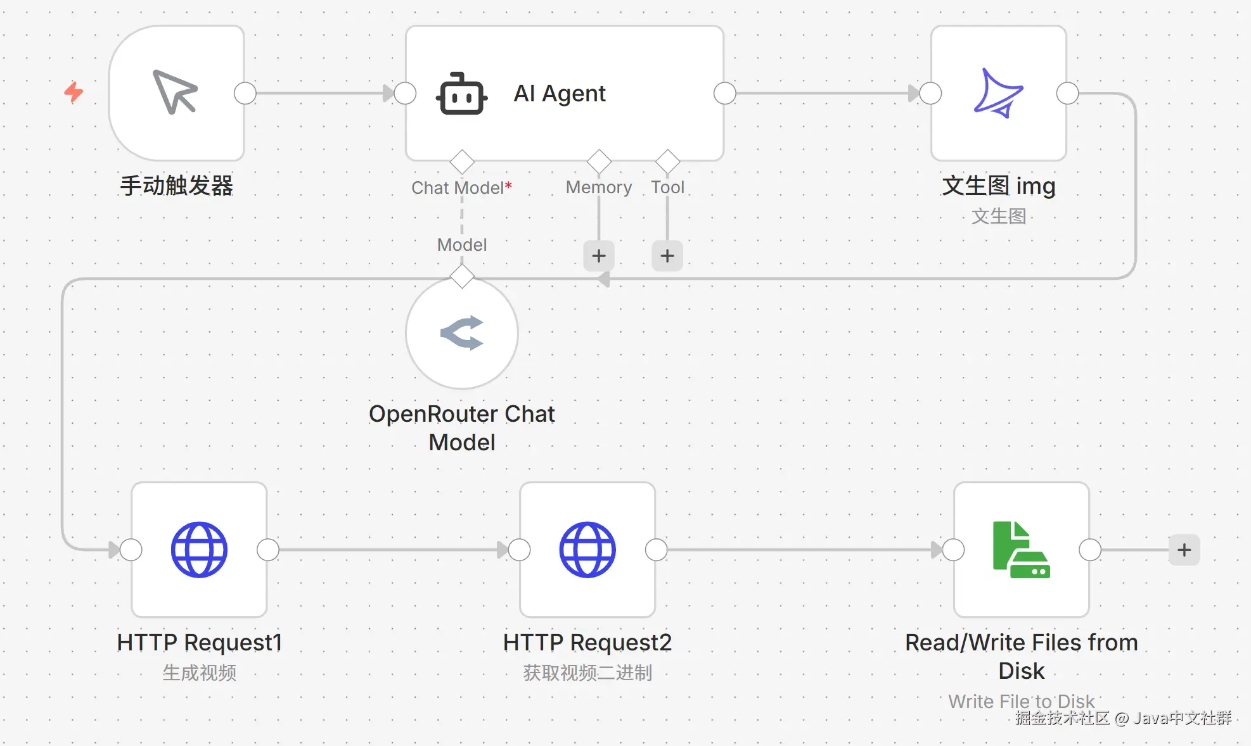The width and height of the screenshot is (1251, 746).
Task: Open the OpenRouter Chat Model node icon
Action: coord(462,333)
